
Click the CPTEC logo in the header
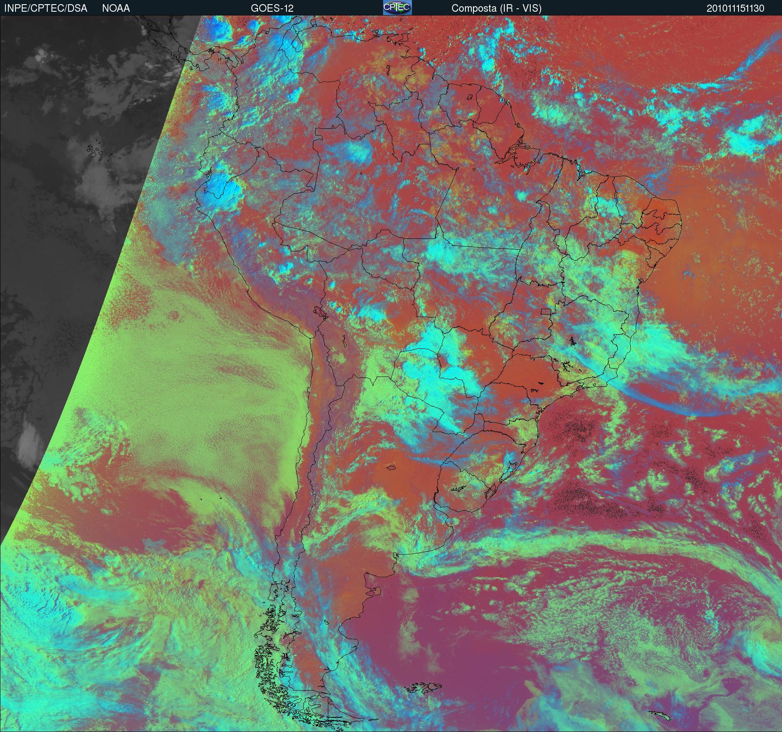[x=397, y=8]
